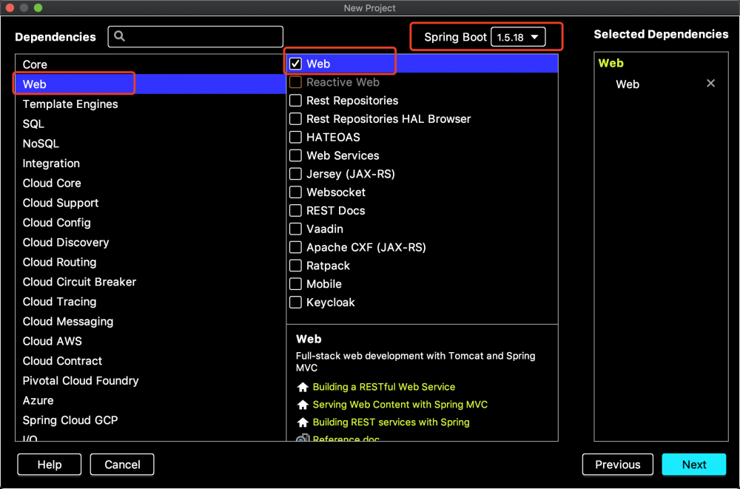Image resolution: width=740 pixels, height=489 pixels.
Task: Enable the Keycloak checkbox
Action: 295,303
